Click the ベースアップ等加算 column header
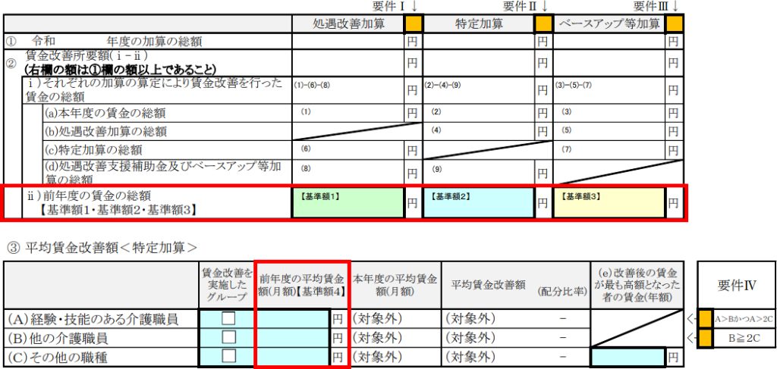The height and width of the screenshot is (369, 777). (x=609, y=24)
